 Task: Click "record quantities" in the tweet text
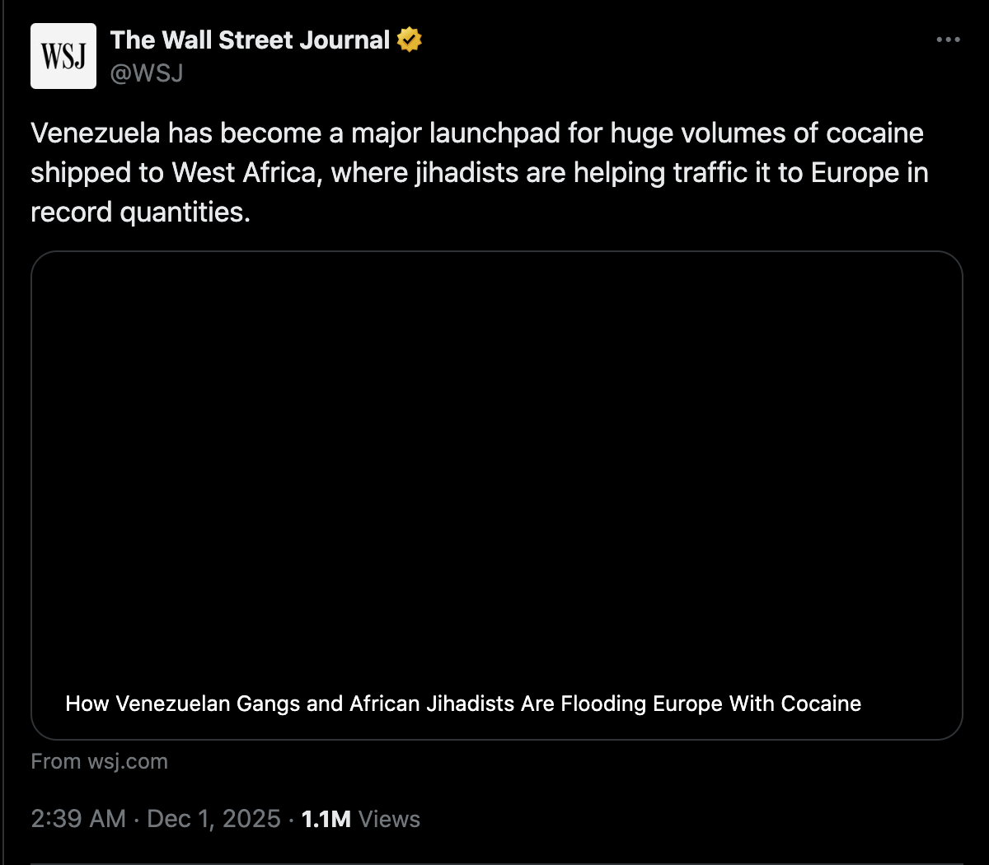[x=139, y=213]
